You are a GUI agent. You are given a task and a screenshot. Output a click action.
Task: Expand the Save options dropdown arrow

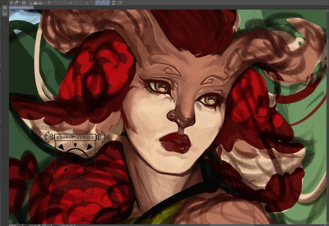[x=44, y=3]
